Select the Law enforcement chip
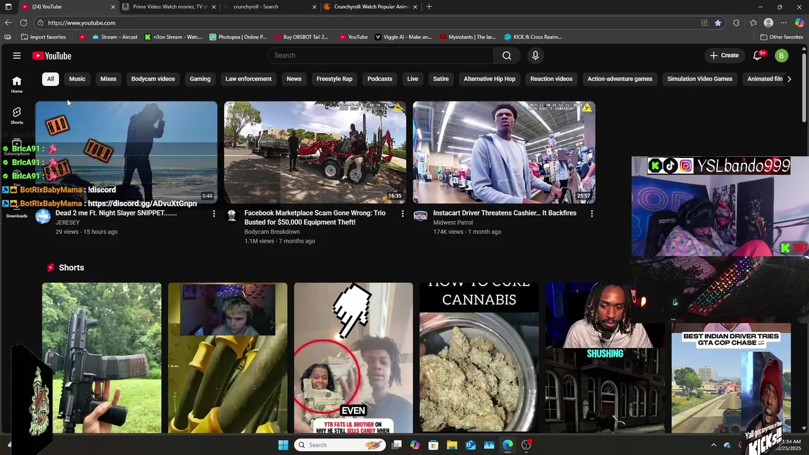This screenshot has height=455, width=809. 248,79
